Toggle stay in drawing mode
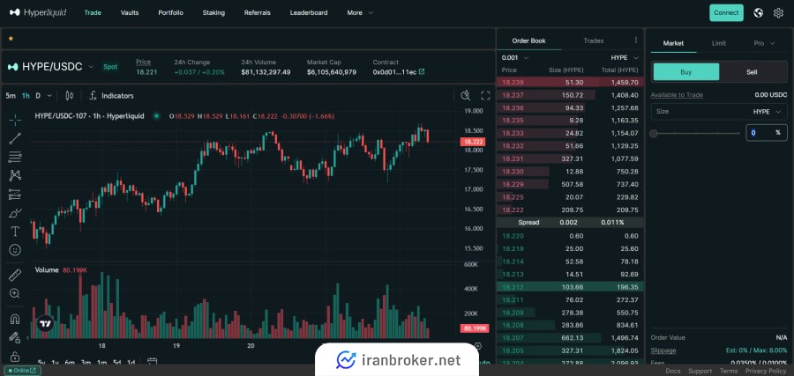 coord(15,337)
